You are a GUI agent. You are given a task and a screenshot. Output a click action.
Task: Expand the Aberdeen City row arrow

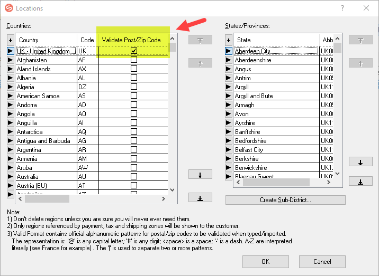click(229, 51)
